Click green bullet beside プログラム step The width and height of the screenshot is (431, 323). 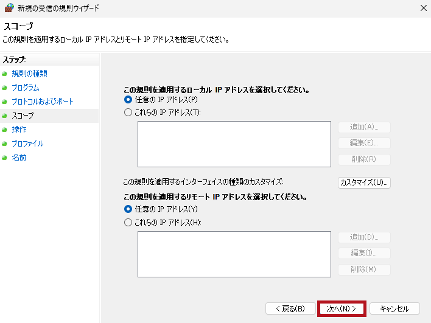pyautogui.click(x=4, y=88)
